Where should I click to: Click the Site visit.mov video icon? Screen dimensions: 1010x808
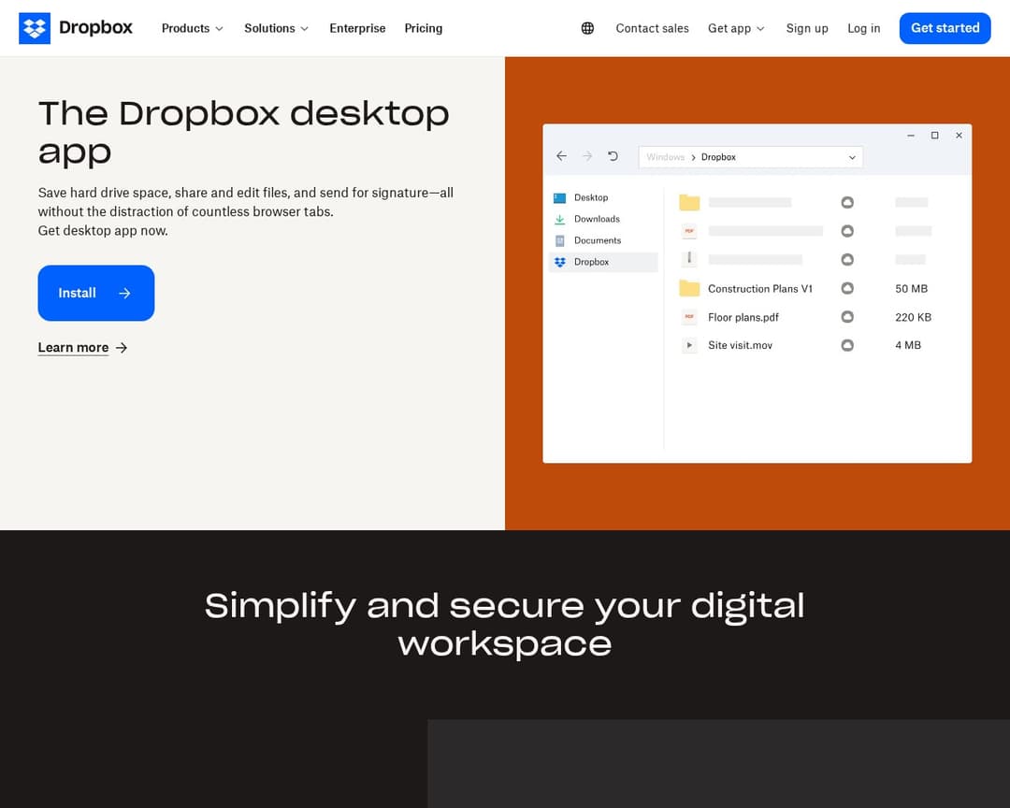[689, 345]
